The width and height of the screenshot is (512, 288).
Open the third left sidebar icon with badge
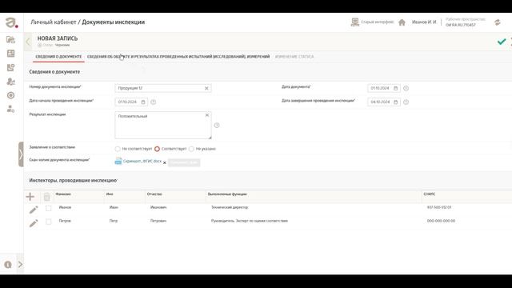10,67
